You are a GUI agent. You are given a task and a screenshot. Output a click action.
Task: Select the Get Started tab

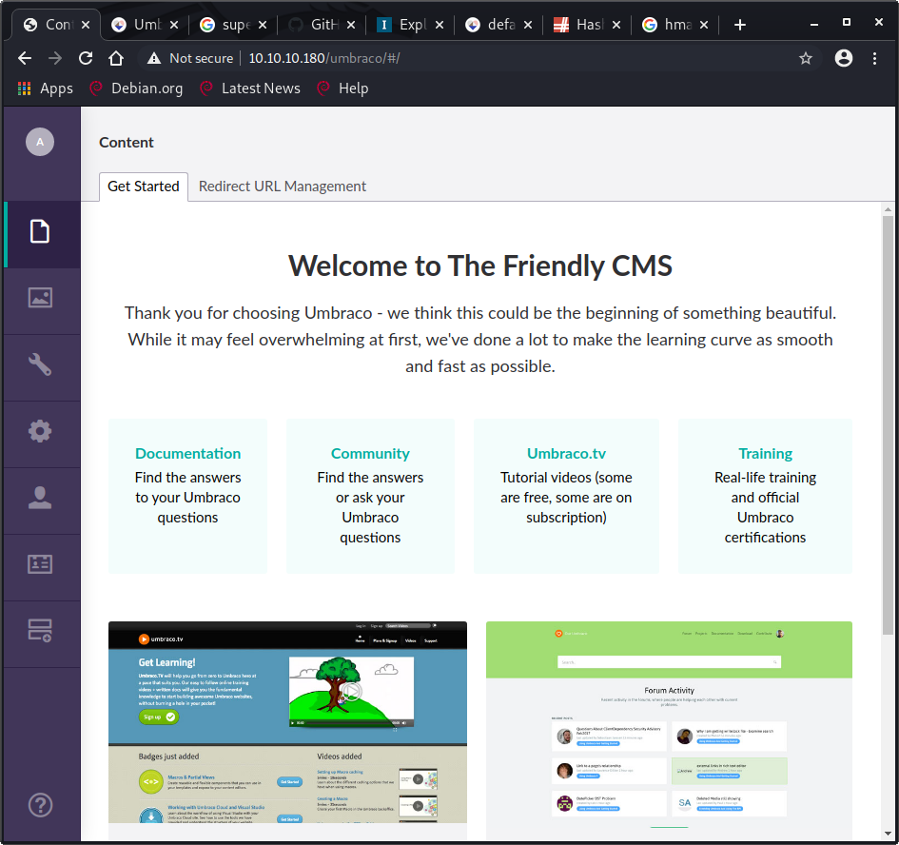[x=144, y=187]
